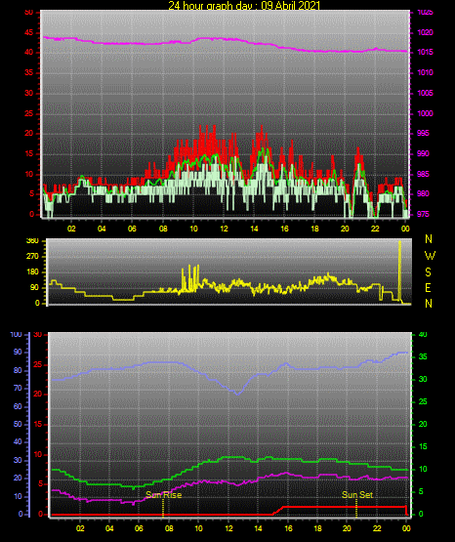Click the Sun Rise marker label
Viewport: 455px width, 542px height.
[x=163, y=495]
